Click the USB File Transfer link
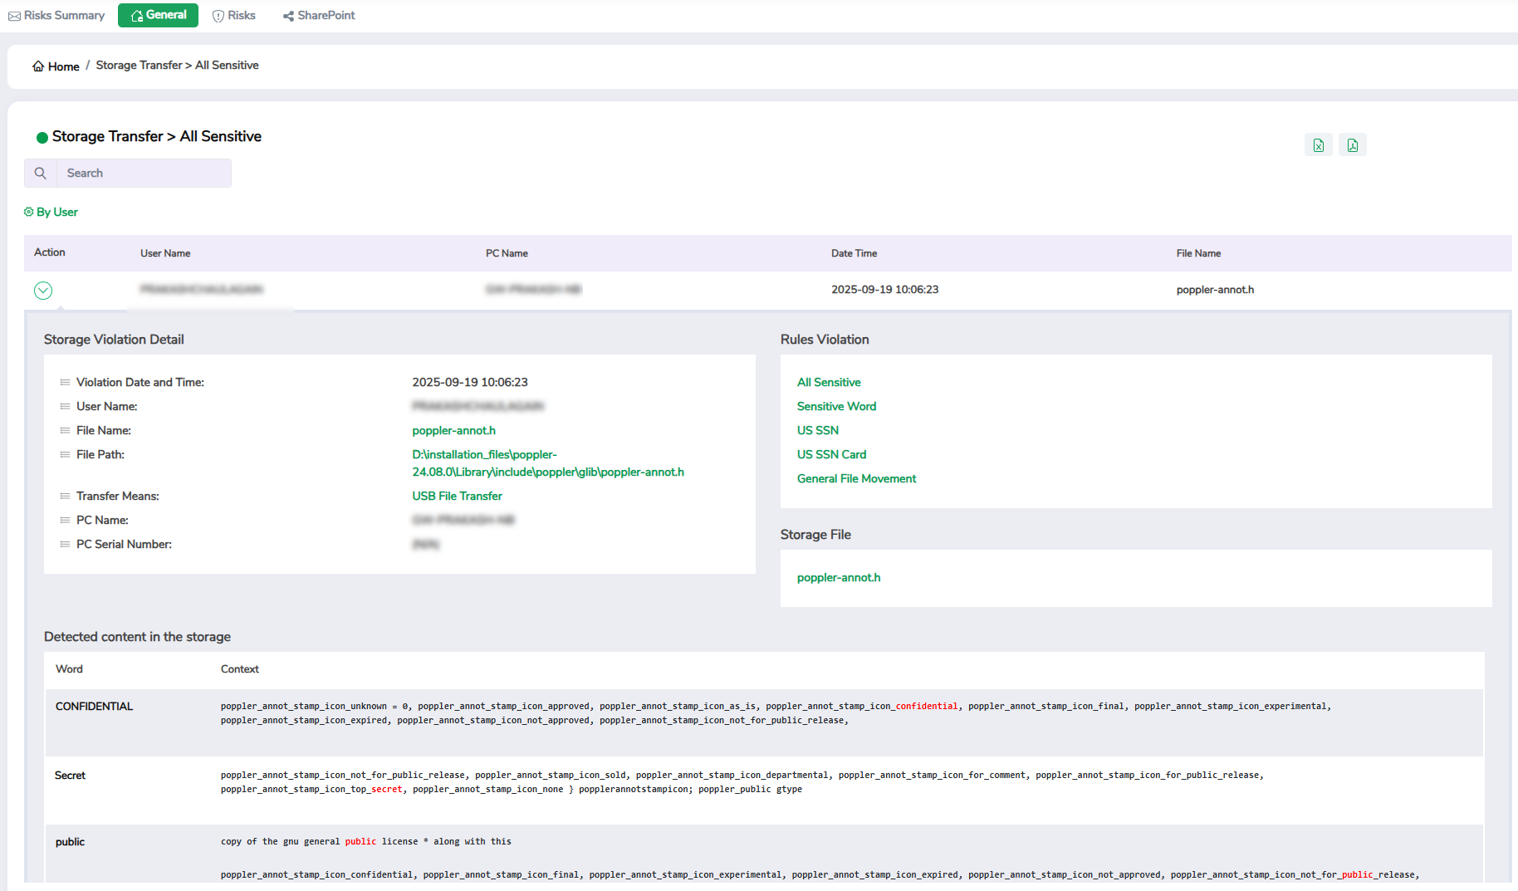The width and height of the screenshot is (1518, 891). (x=457, y=496)
